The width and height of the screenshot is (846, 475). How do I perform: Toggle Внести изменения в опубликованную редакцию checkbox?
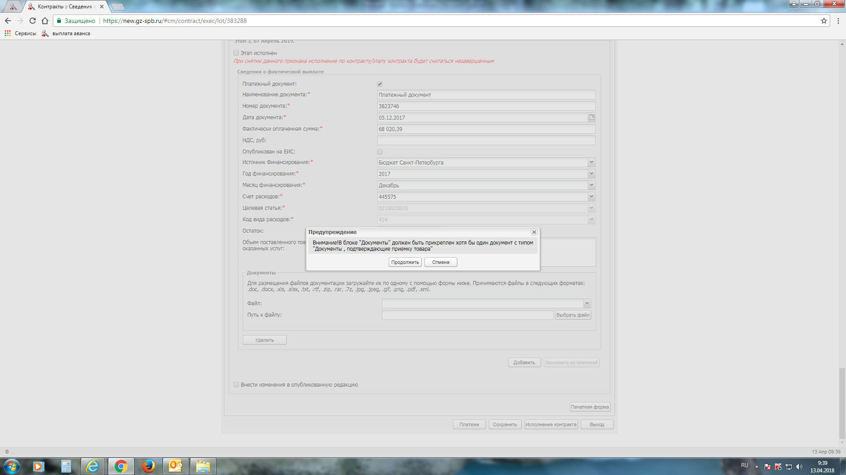[x=236, y=385]
